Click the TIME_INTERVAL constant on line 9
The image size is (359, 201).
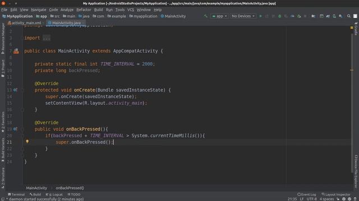tap(117, 64)
